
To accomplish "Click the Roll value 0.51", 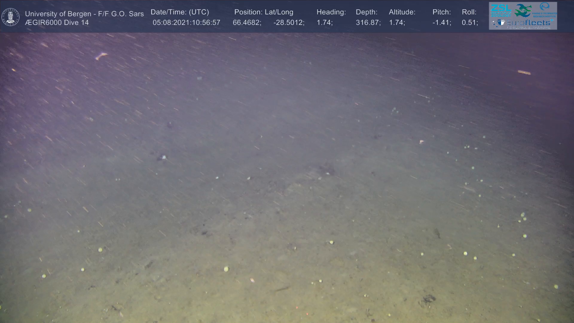I will click(470, 22).
